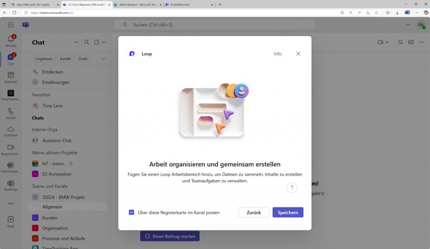Open OneDrive in the sidebar

[10, 131]
